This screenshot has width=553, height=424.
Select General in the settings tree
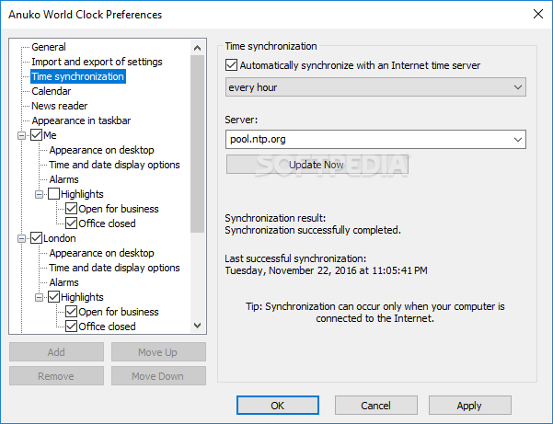point(49,47)
